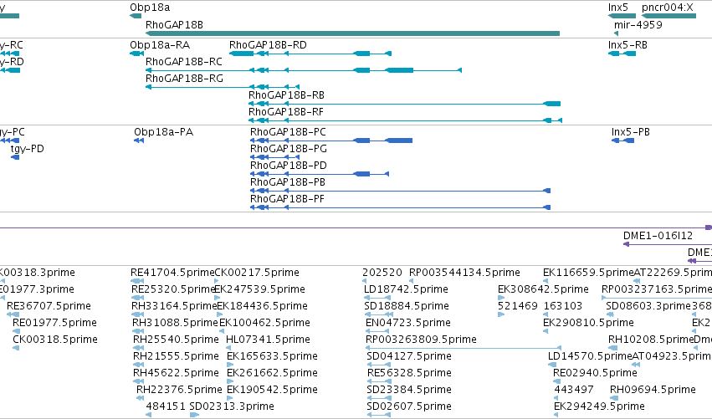Screen dimensions: 712x419
Task: Click the RhoGAP18B-PG protein label
Action: coord(289,149)
